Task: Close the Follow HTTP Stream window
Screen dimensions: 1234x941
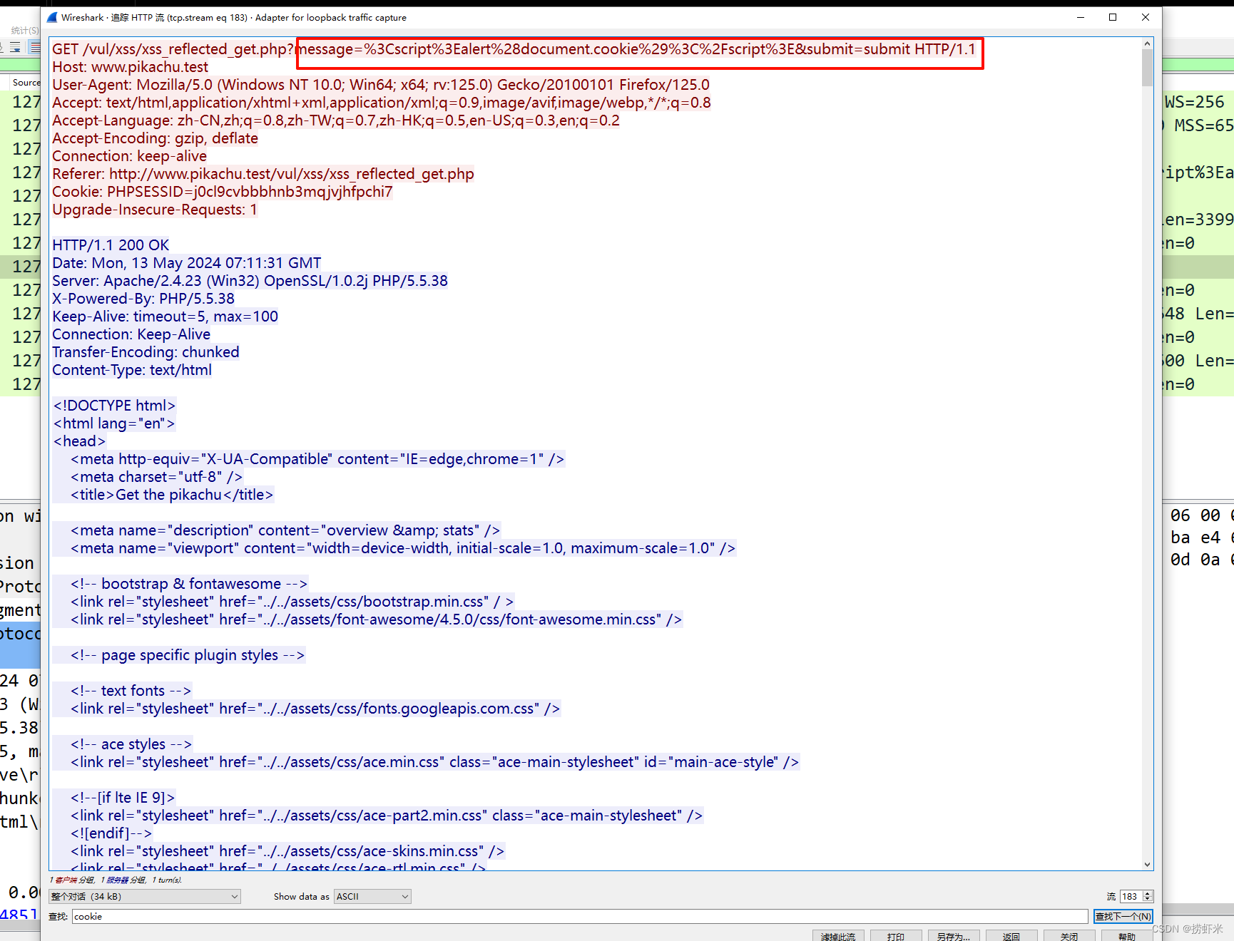Action: [x=1146, y=18]
